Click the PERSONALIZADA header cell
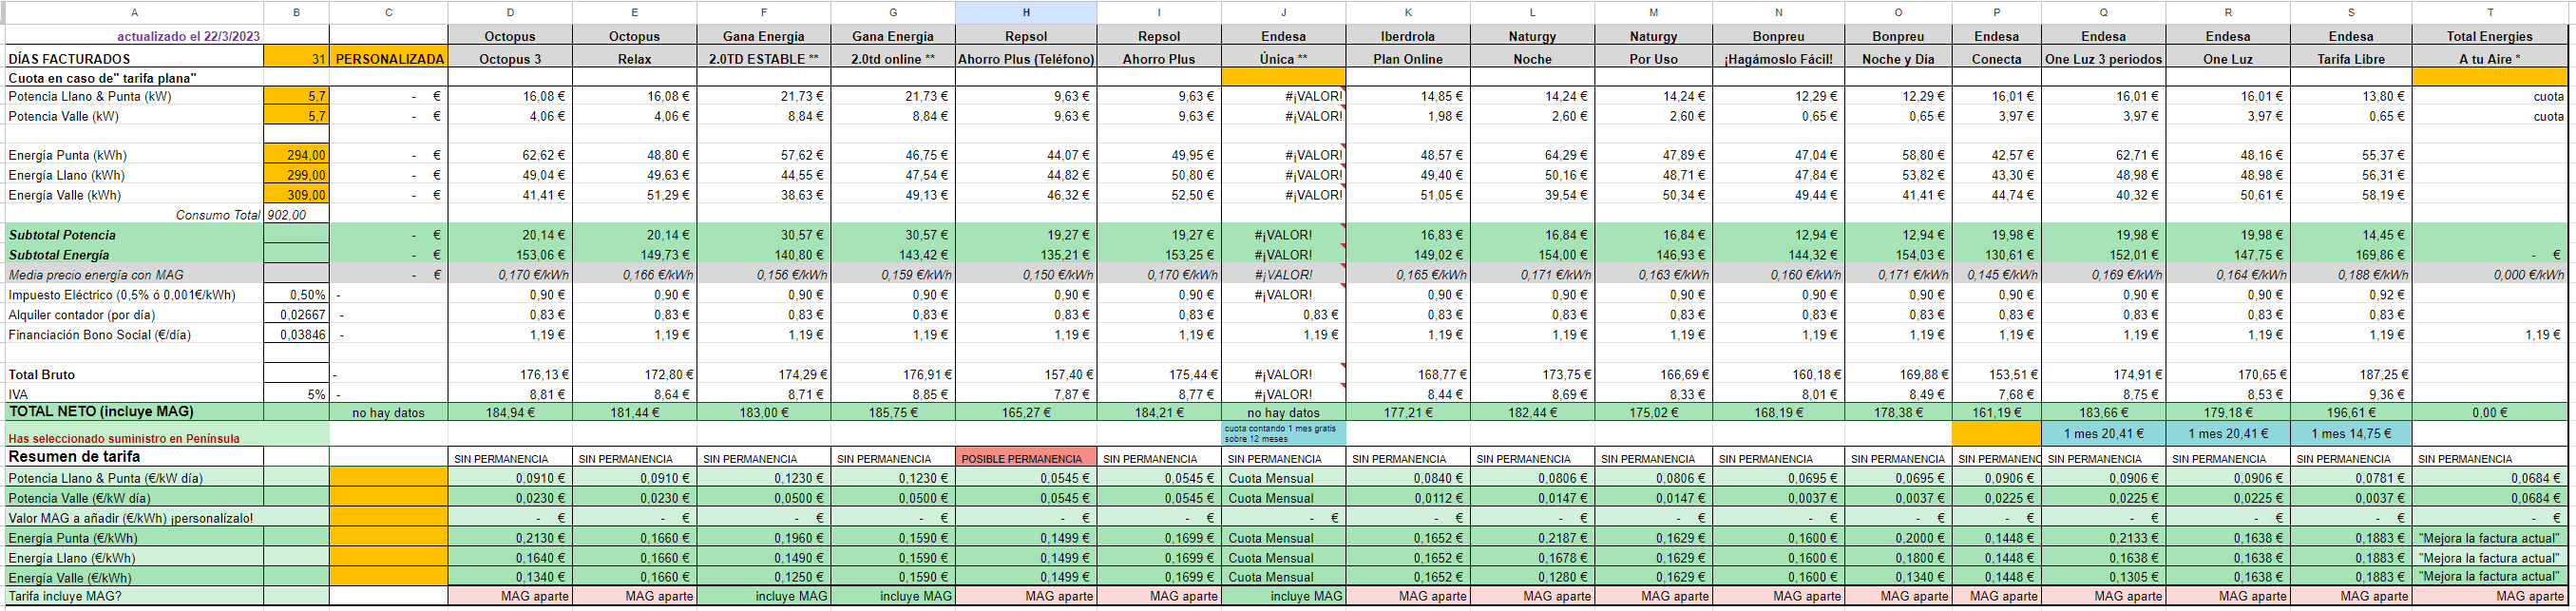This screenshot has width=2576, height=611. [389, 59]
